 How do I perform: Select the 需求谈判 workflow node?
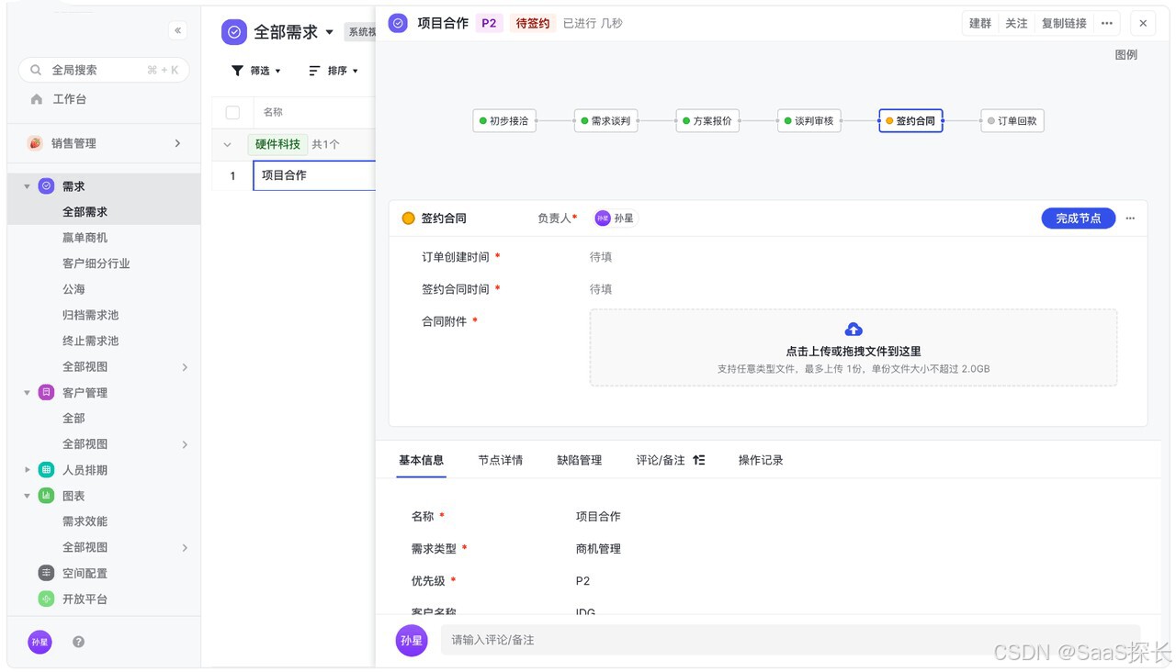coord(606,120)
